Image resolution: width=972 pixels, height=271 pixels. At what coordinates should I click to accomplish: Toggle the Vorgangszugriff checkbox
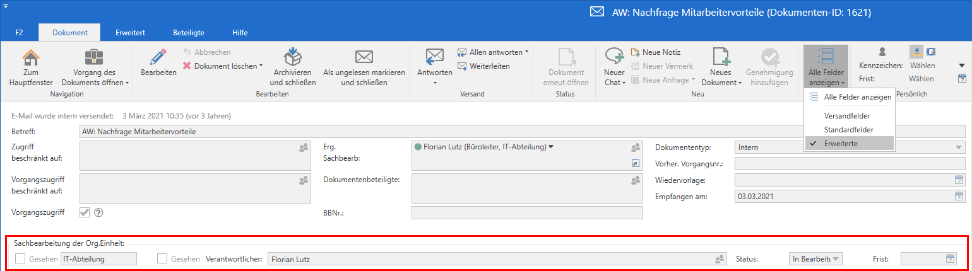(x=85, y=212)
